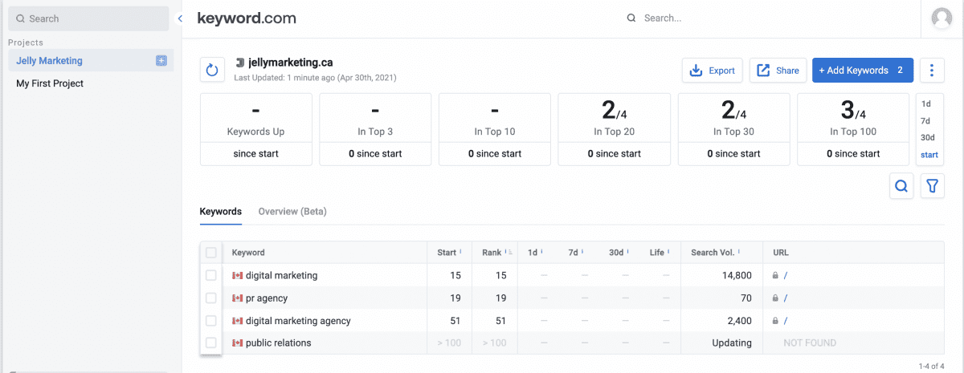Viewport: 964px width, 373px height.
Task: Tick the pr agency keyword checkbox
Action: [211, 298]
